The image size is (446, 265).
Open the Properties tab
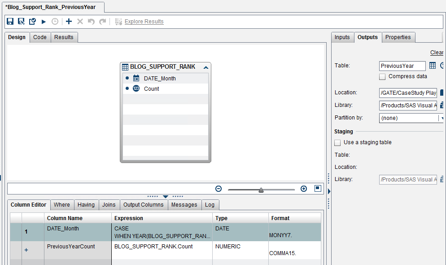(x=398, y=37)
